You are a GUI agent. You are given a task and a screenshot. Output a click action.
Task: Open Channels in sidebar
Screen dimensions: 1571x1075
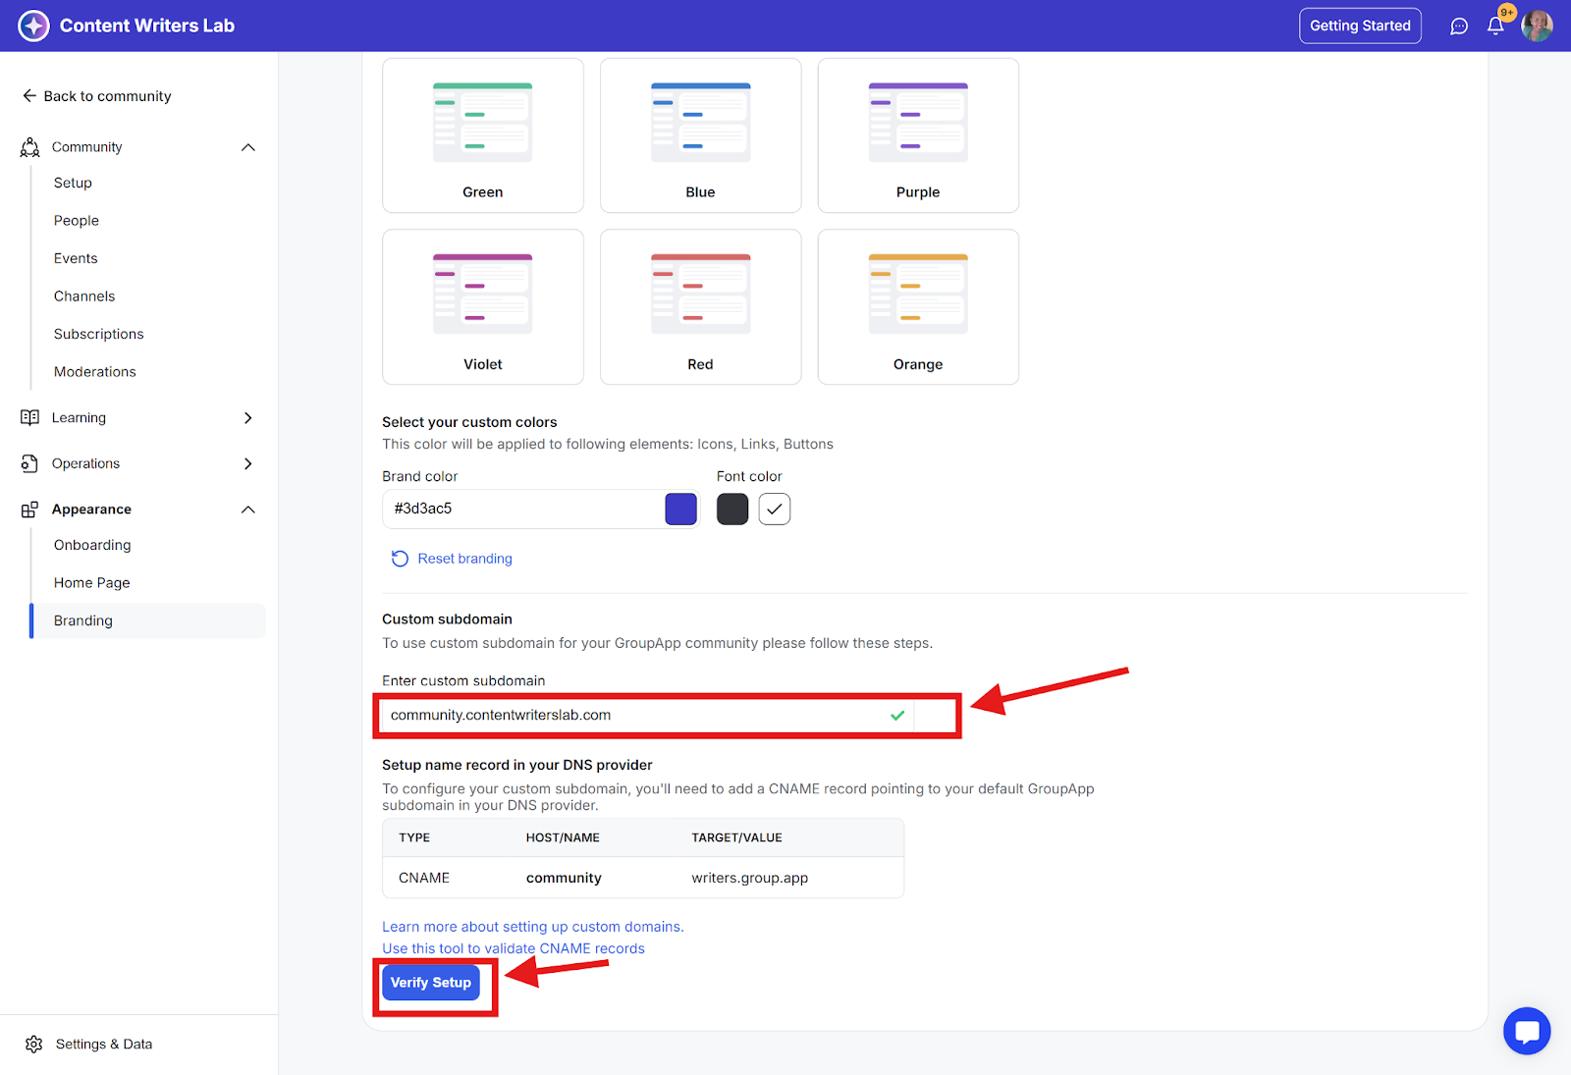coord(84,296)
